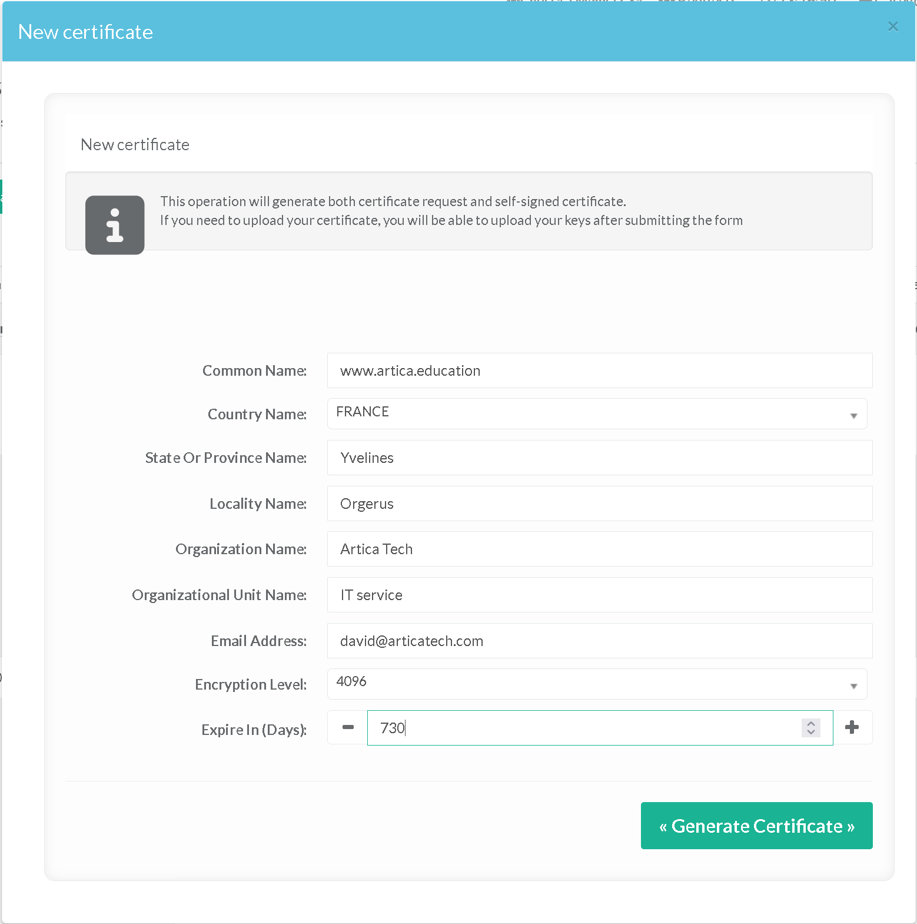Click the Country Name label
Image resolution: width=917 pixels, height=924 pixels.
(257, 414)
